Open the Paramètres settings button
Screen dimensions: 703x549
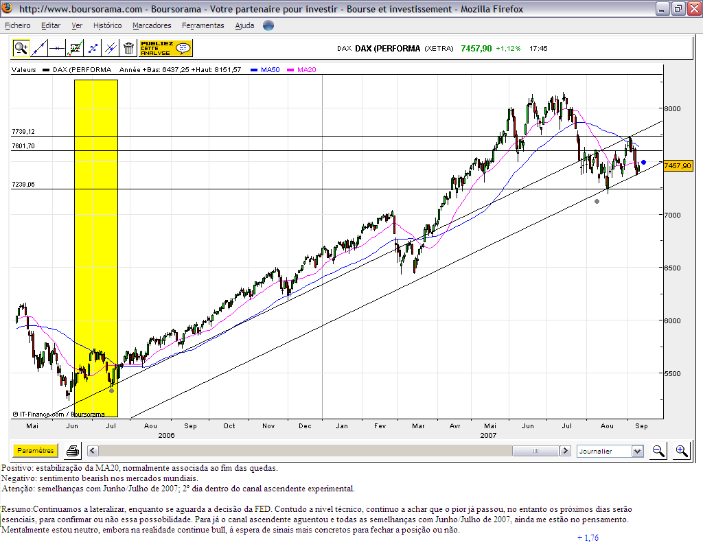pos(36,450)
